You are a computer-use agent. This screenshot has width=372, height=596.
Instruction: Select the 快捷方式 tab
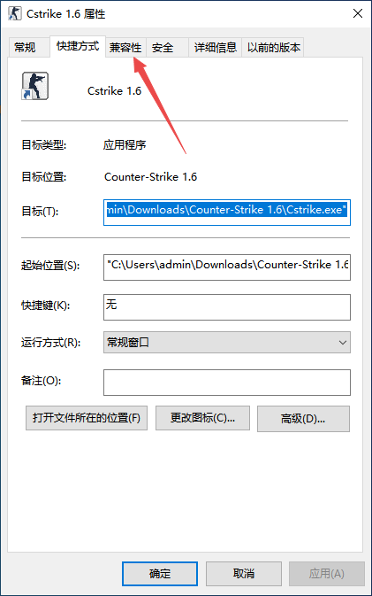tap(78, 46)
